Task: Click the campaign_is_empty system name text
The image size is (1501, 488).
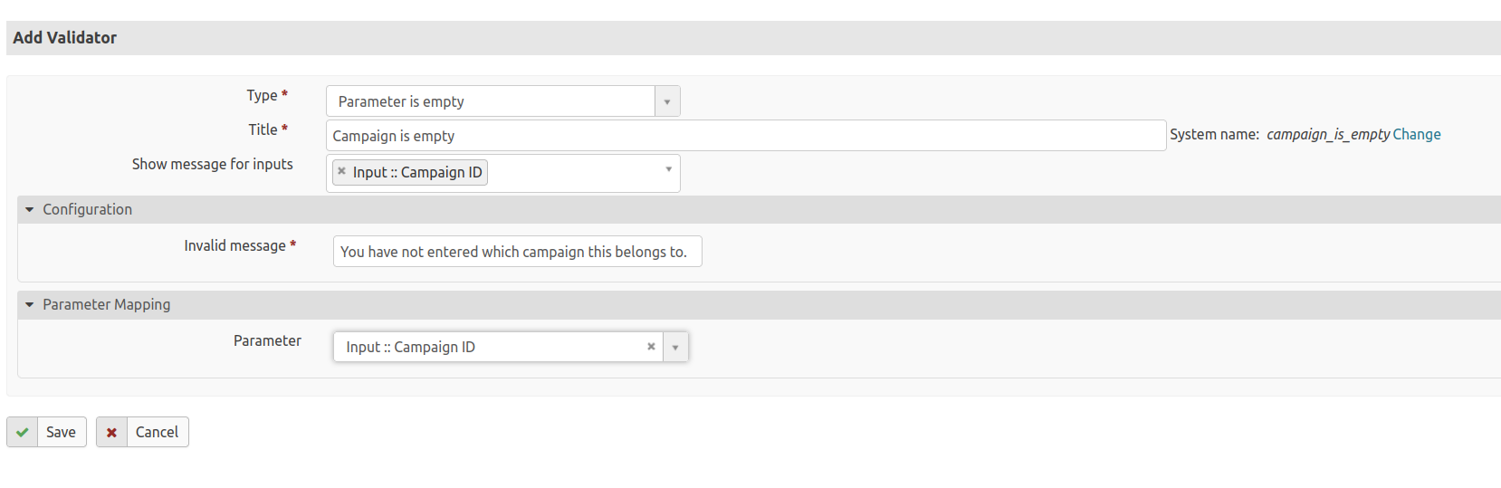Action: click(1327, 135)
